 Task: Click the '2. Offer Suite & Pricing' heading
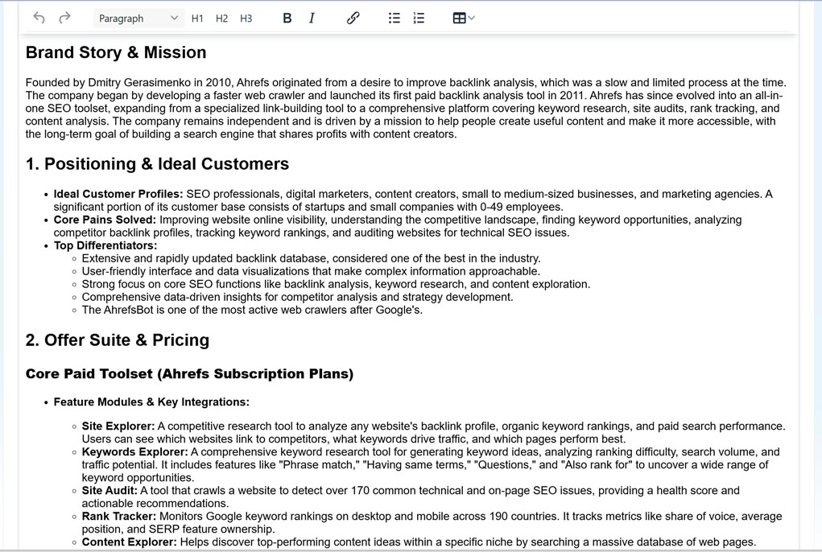click(118, 340)
